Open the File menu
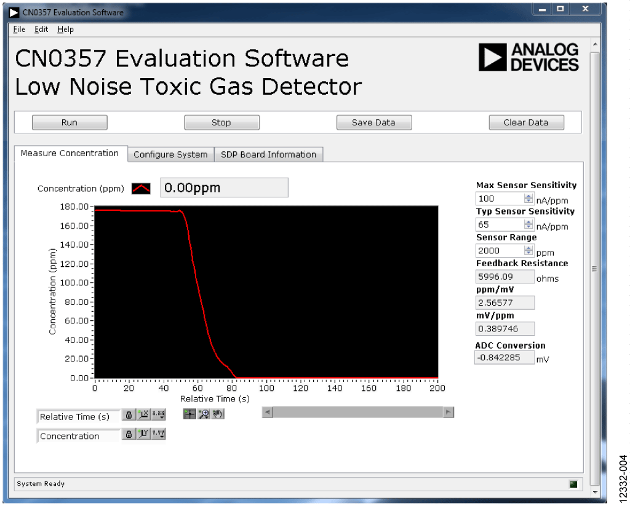The width and height of the screenshot is (630, 506). pos(19,30)
